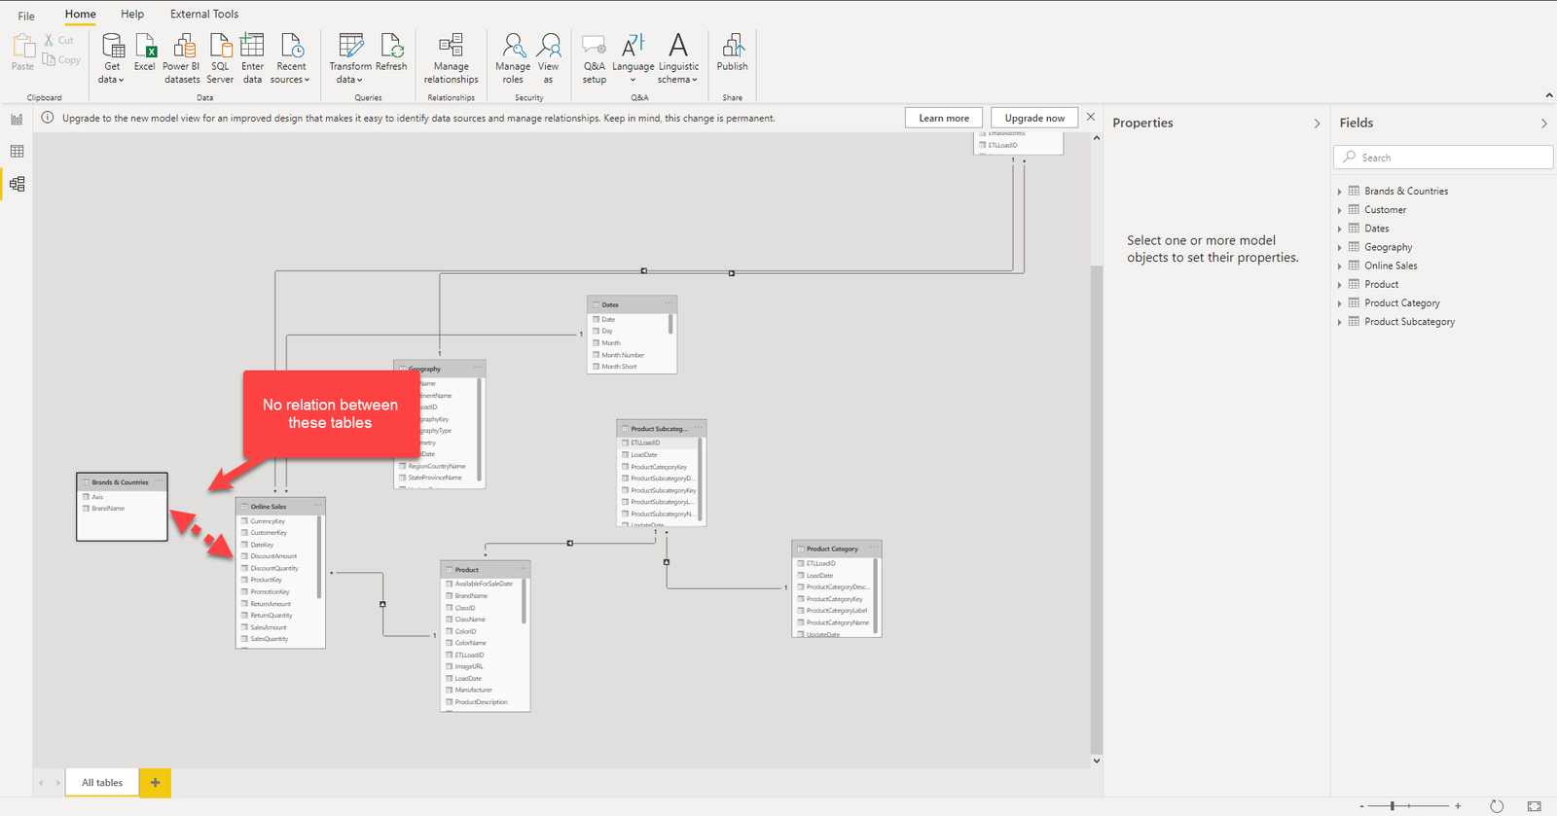Open the File menu
The image size is (1557, 816).
pyautogui.click(x=26, y=15)
